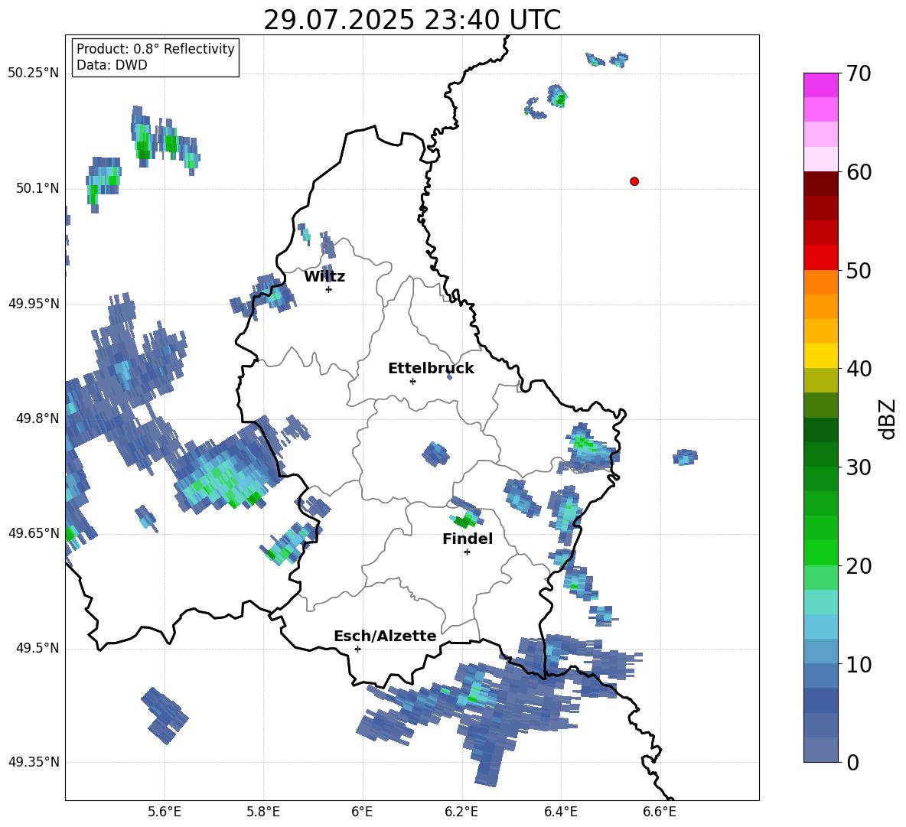Screen dimensions: 906x827
Task: Click the 6.4°E longitude label
Action: tap(560, 812)
